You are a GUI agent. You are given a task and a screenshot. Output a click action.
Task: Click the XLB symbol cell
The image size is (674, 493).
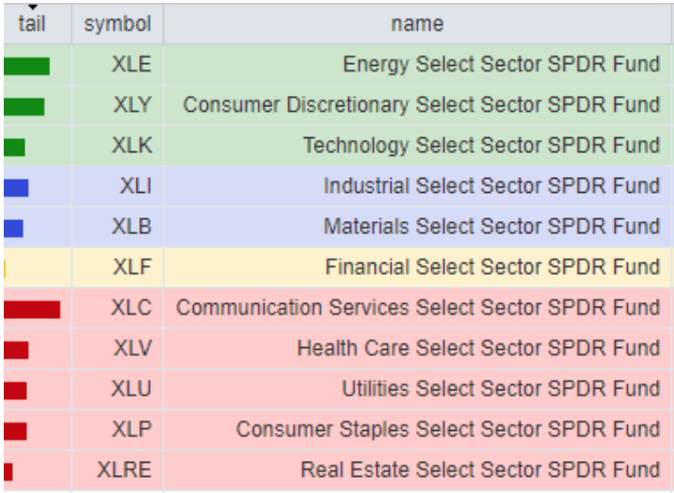[131, 227]
